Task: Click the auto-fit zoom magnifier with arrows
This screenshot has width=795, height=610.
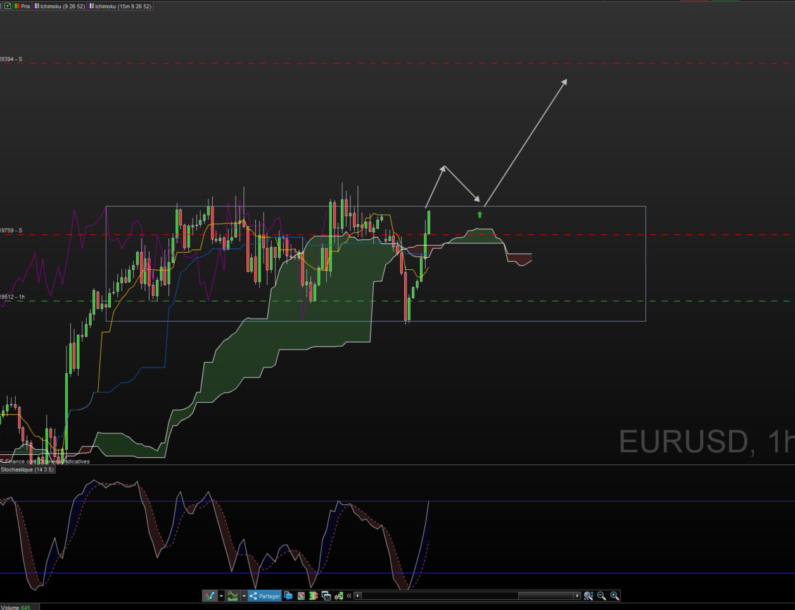Action: pyautogui.click(x=588, y=596)
